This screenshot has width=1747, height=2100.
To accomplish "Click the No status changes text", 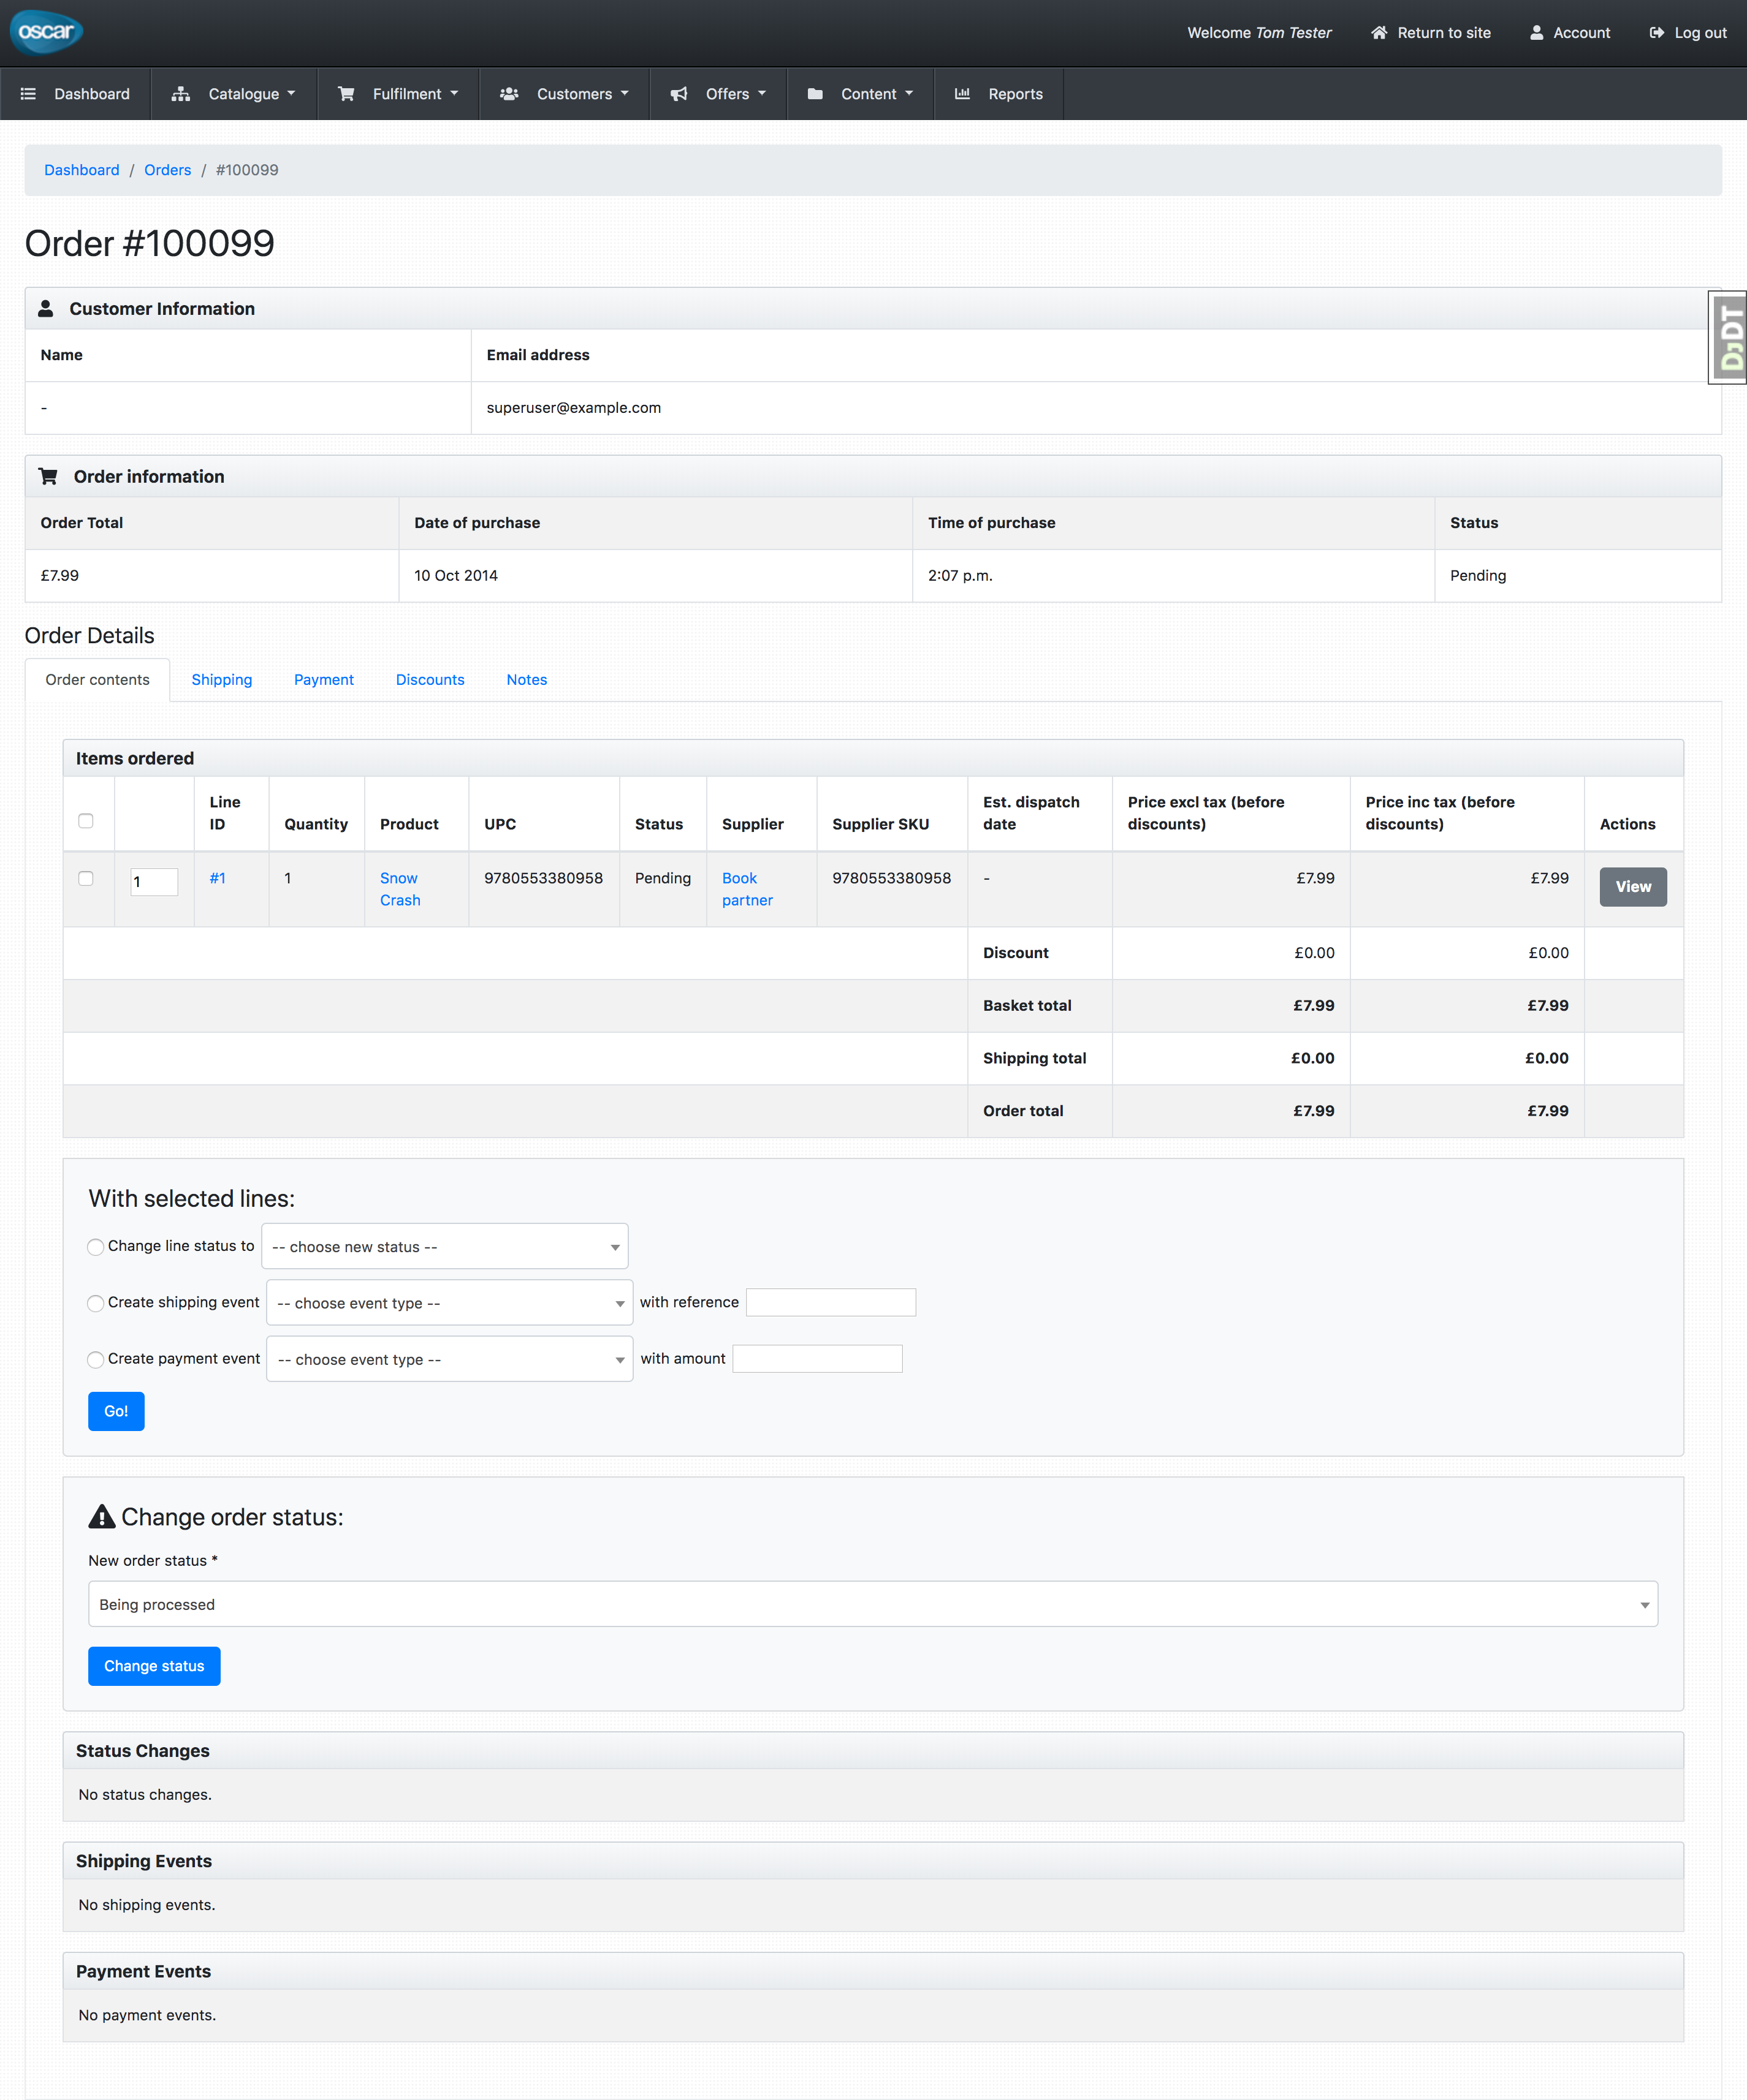I will click(x=145, y=1795).
